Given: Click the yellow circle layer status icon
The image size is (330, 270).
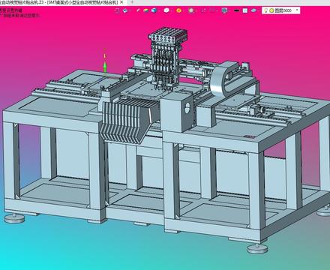Looking at the screenshot, I should coord(271,10).
